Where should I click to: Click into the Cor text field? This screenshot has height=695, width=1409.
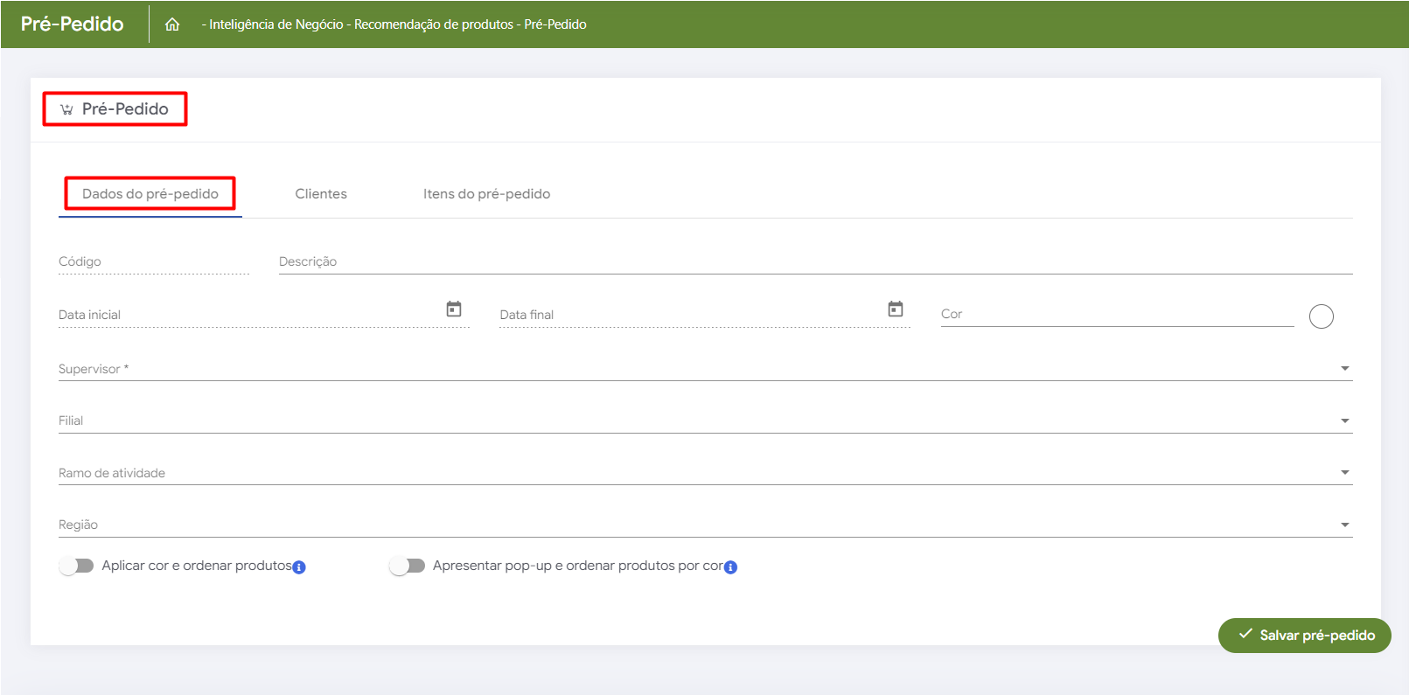coord(1116,315)
